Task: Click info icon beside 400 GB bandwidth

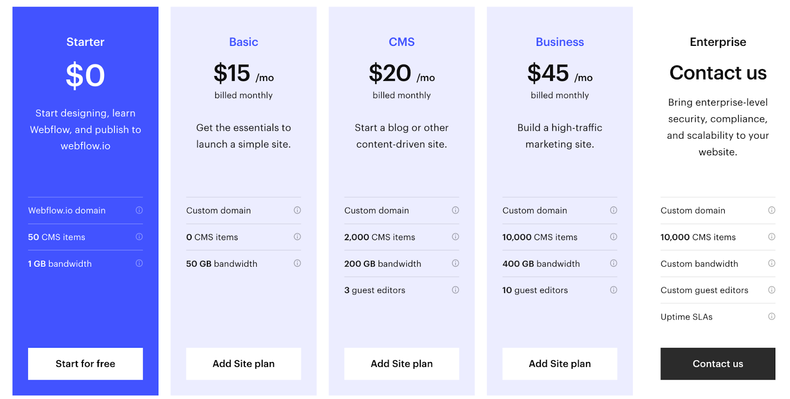Action: click(x=613, y=263)
